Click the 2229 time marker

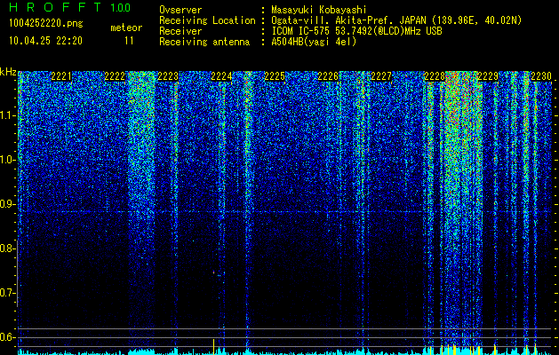pos(488,76)
